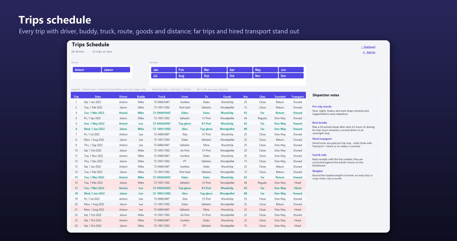Viewport: 457px width, 241px height.
Task: Select the Dec month slicer button
Action: coord(291,76)
